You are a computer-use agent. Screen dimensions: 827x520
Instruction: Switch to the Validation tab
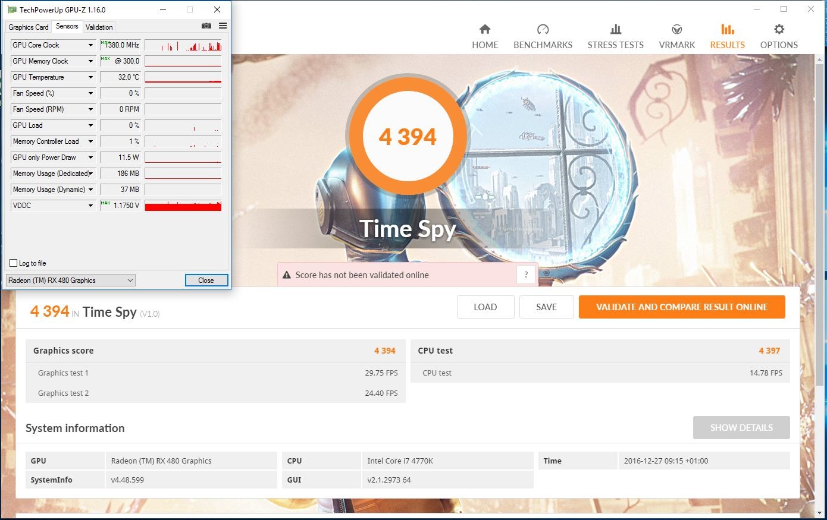(99, 27)
